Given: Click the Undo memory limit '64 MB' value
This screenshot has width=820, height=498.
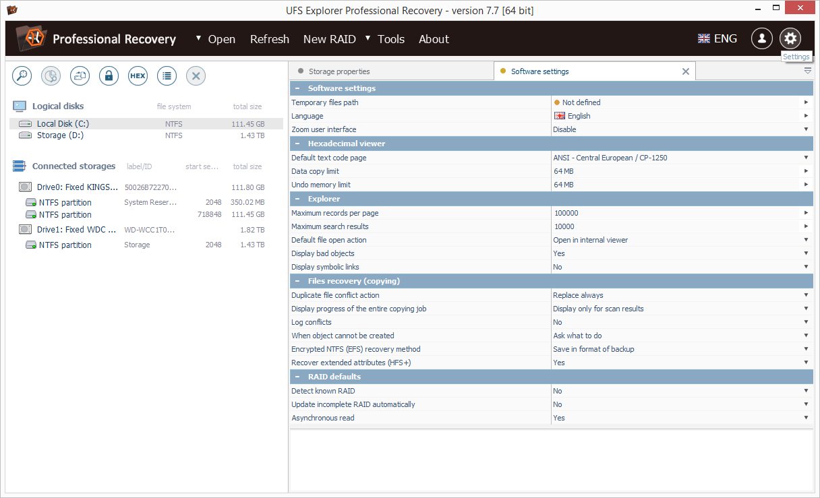Looking at the screenshot, I should (564, 185).
